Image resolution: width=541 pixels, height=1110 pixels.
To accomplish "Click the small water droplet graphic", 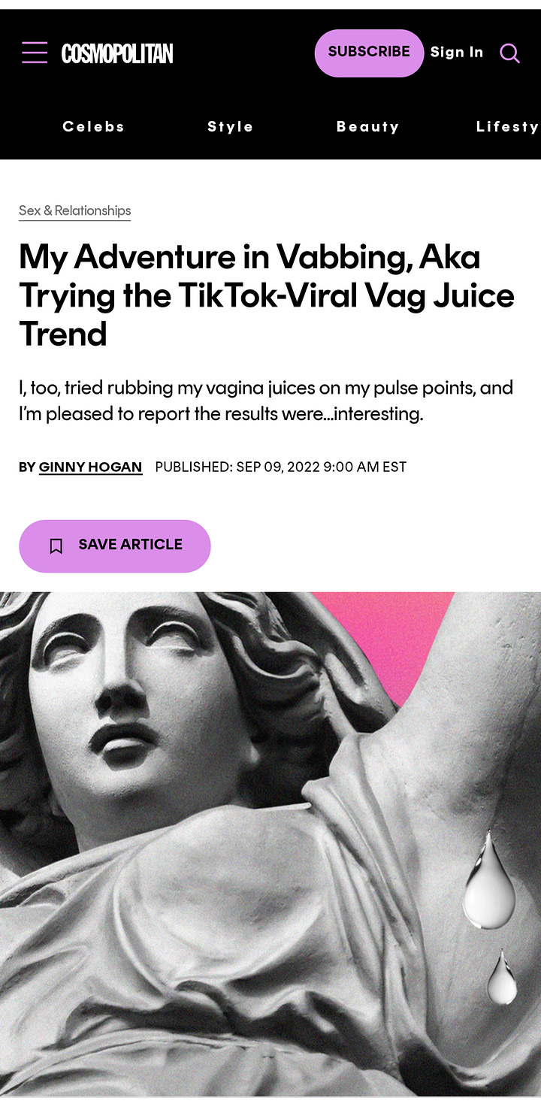I will click(501, 977).
